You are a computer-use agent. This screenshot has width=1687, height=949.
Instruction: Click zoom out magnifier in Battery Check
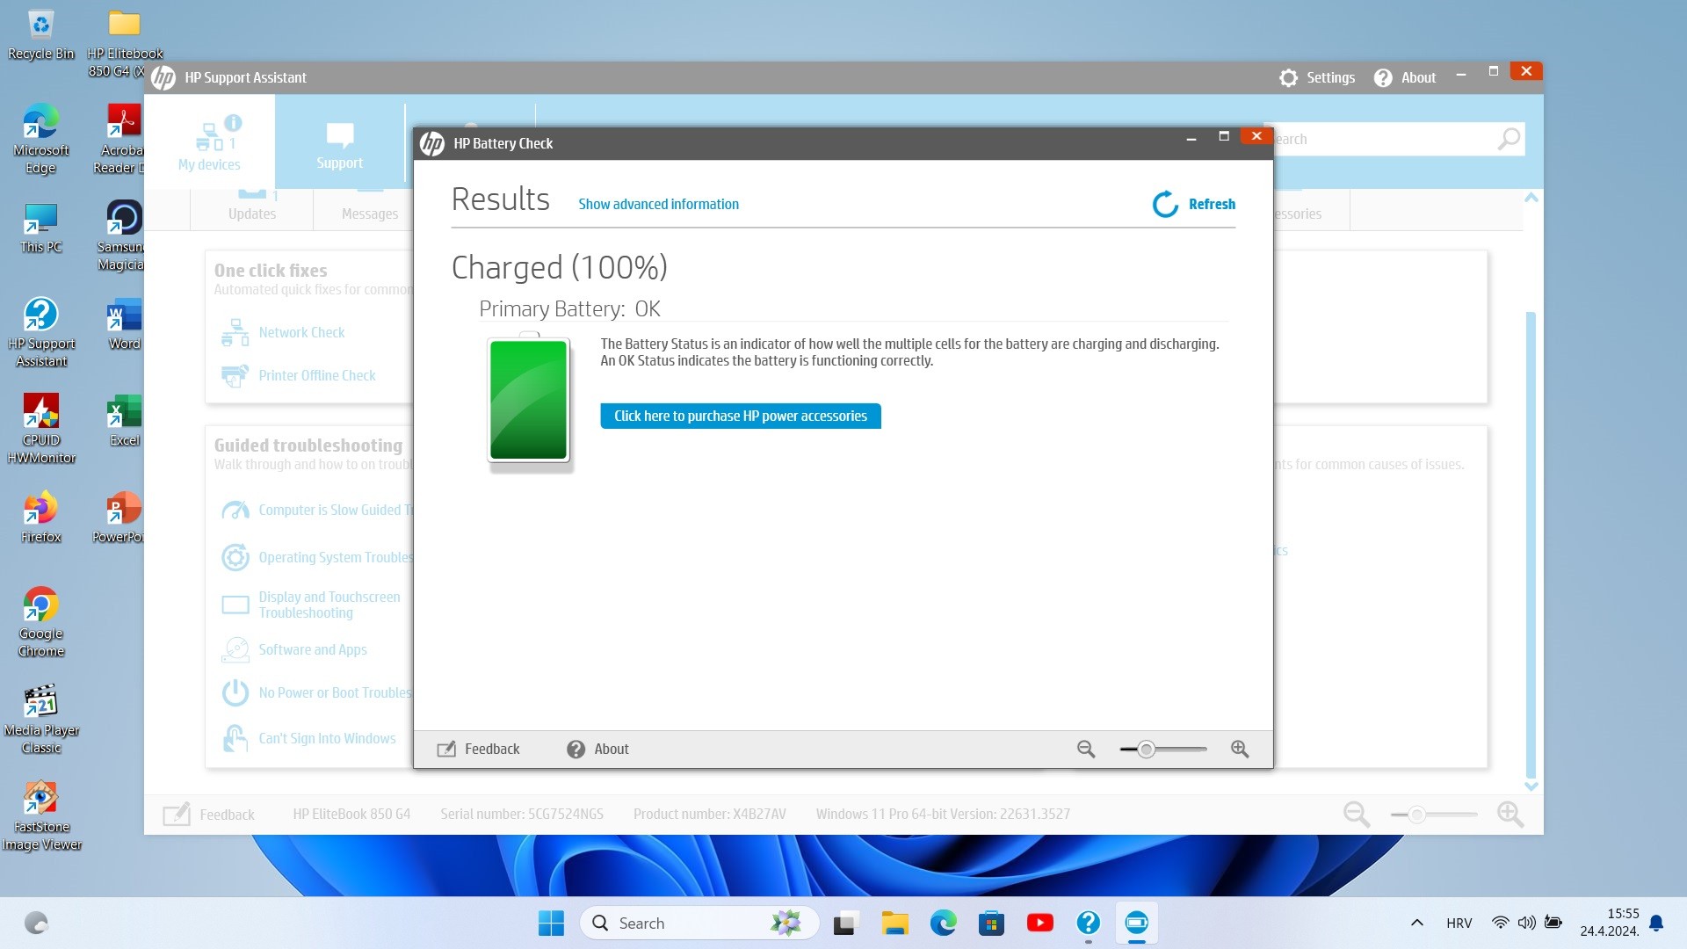point(1086,749)
